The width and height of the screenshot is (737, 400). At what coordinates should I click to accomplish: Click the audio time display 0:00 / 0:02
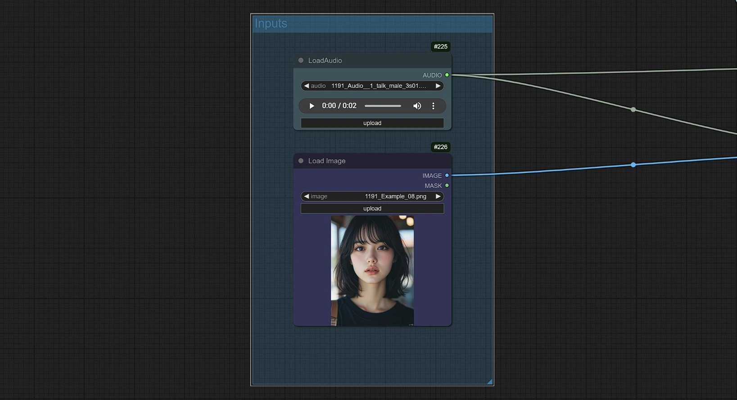339,106
